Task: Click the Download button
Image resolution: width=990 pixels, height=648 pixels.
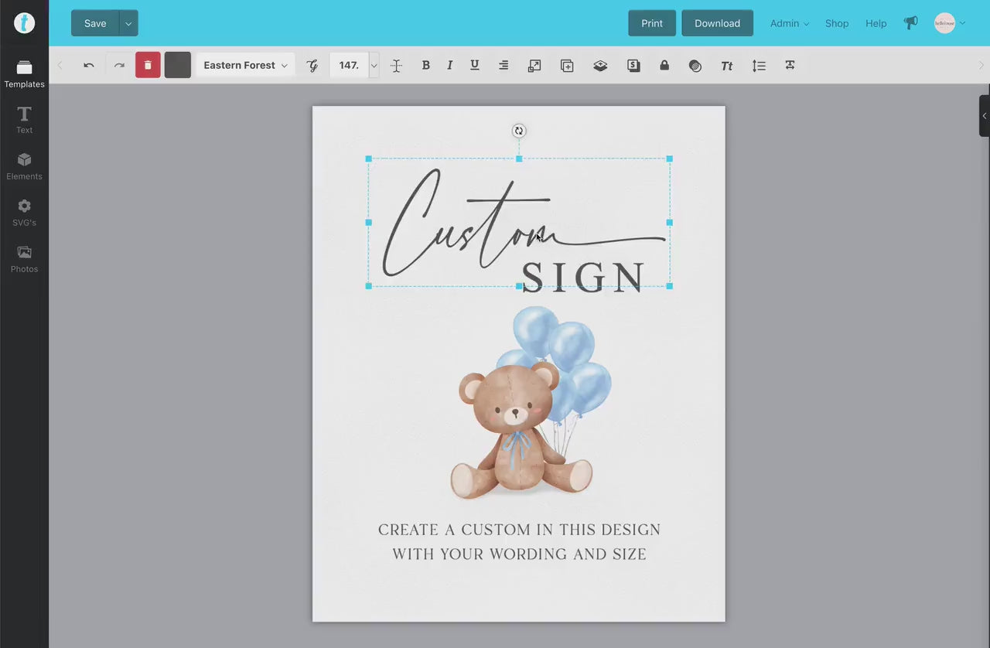Action: (x=717, y=23)
